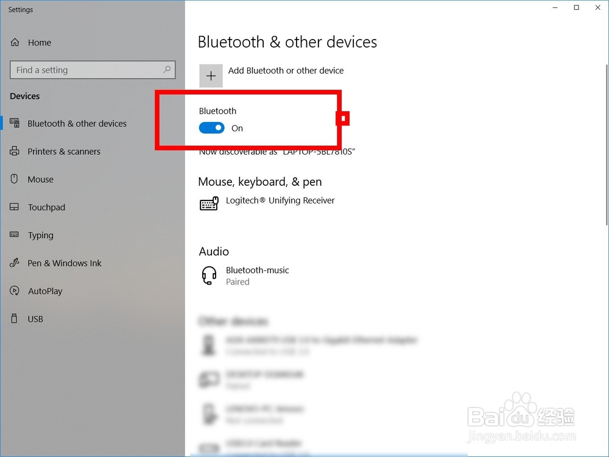This screenshot has width=609, height=457.
Task: Select Logitech Unifying Receiver device
Action: 280,200
